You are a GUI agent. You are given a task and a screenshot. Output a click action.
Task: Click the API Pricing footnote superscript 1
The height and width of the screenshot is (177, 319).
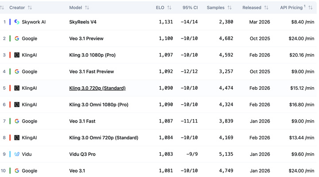pyautogui.click(x=305, y=6)
